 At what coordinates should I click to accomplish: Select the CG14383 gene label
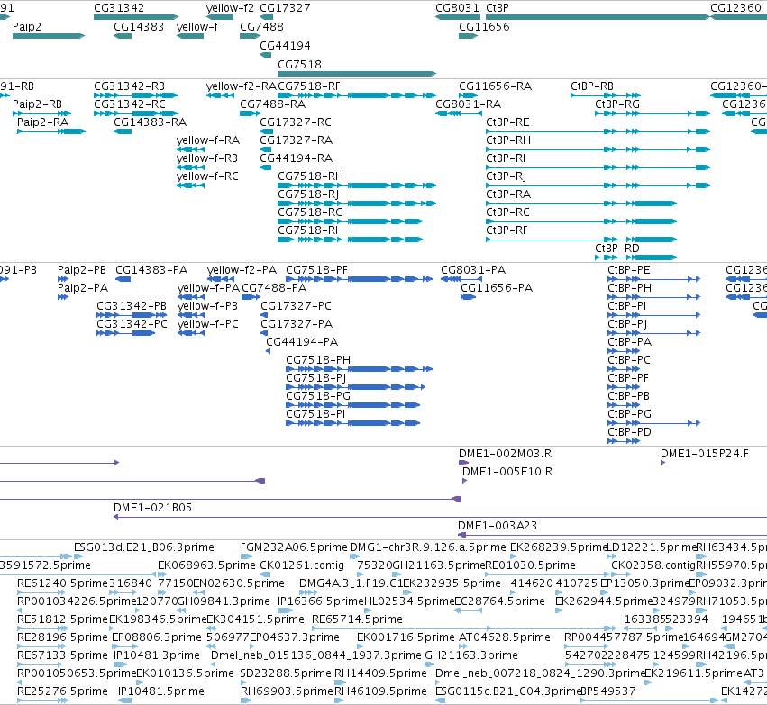pos(139,26)
